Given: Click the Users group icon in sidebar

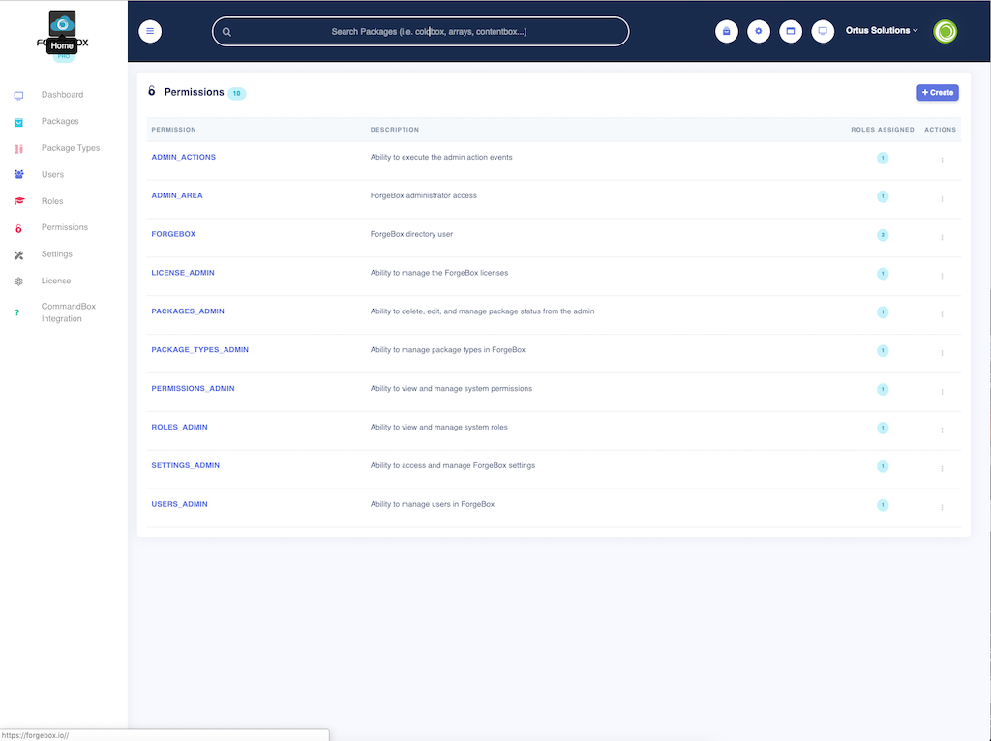Looking at the screenshot, I should coord(19,174).
